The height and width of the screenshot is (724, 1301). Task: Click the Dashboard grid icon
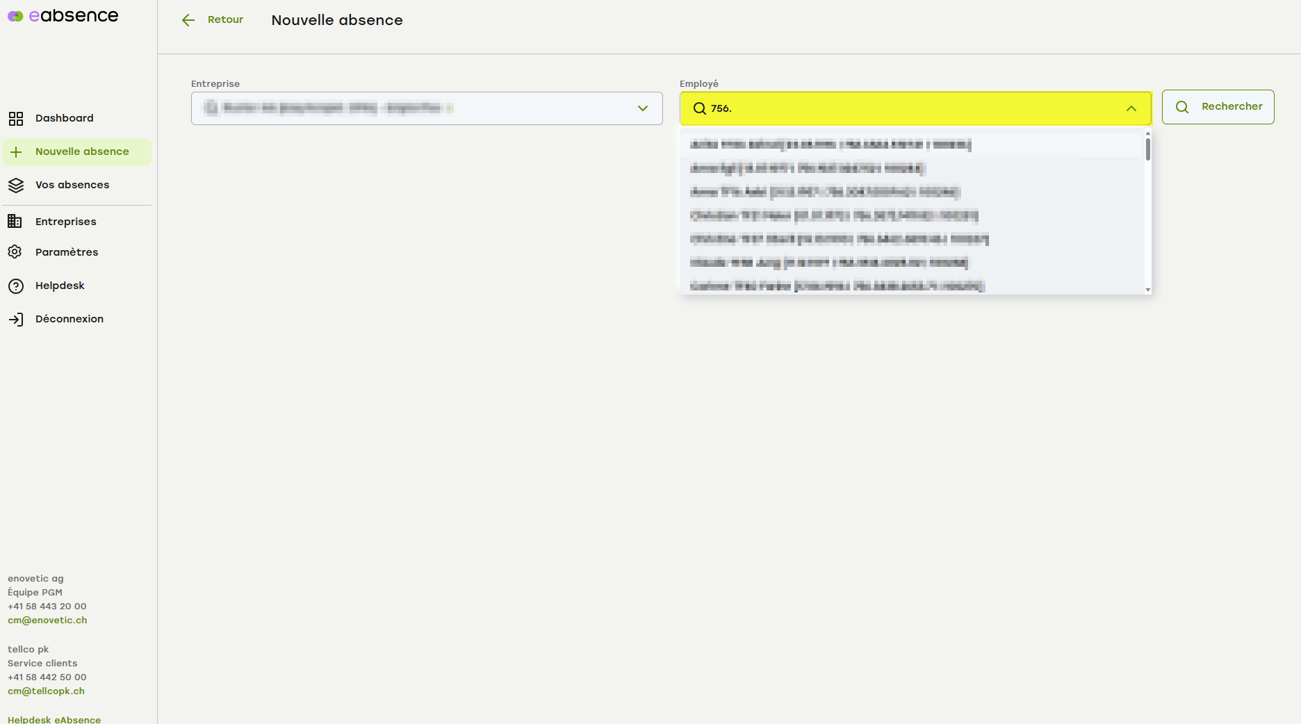16,119
